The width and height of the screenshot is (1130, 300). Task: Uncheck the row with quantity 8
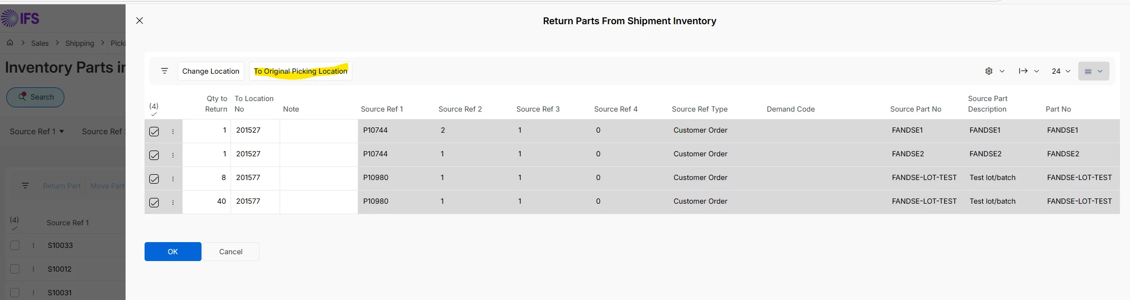(154, 179)
